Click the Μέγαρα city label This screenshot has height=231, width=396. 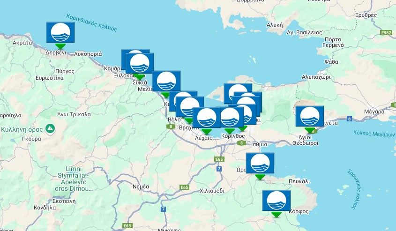click(374, 112)
